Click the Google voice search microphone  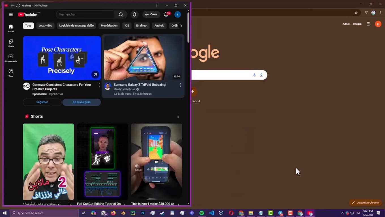[x=254, y=75]
